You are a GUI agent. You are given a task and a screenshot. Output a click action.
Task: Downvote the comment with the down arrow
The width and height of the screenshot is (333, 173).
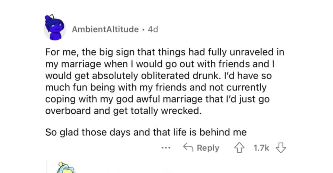pos(281,148)
